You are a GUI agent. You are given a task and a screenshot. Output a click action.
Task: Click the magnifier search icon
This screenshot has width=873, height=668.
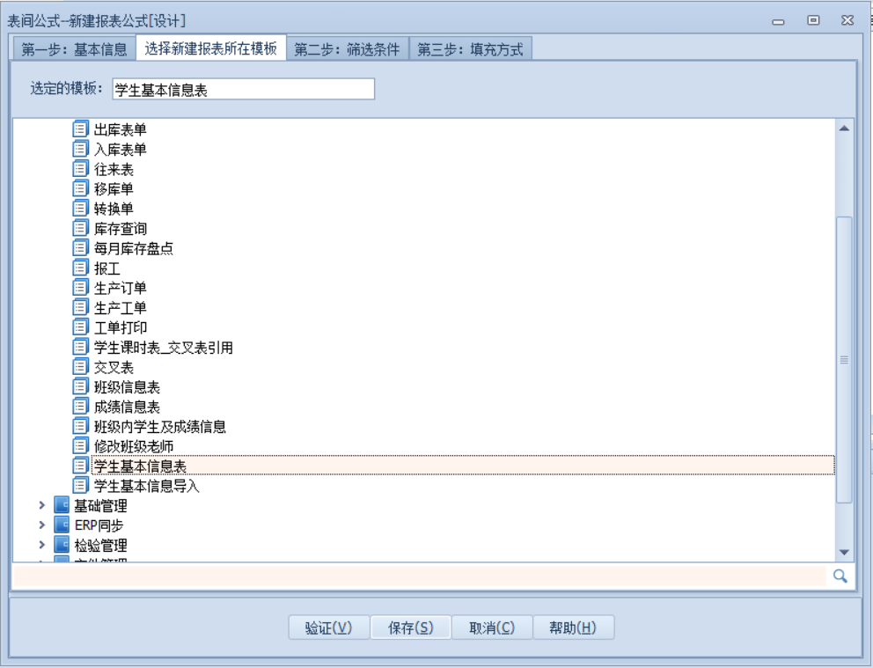click(839, 576)
